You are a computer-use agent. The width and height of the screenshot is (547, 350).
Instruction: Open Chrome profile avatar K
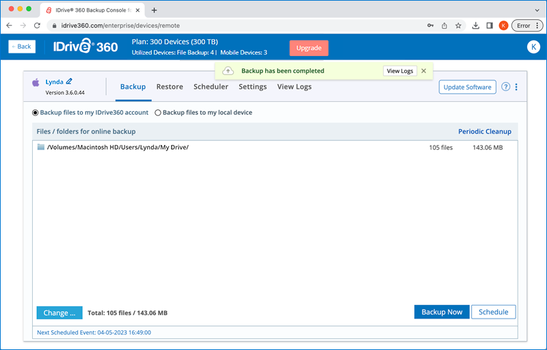click(503, 25)
